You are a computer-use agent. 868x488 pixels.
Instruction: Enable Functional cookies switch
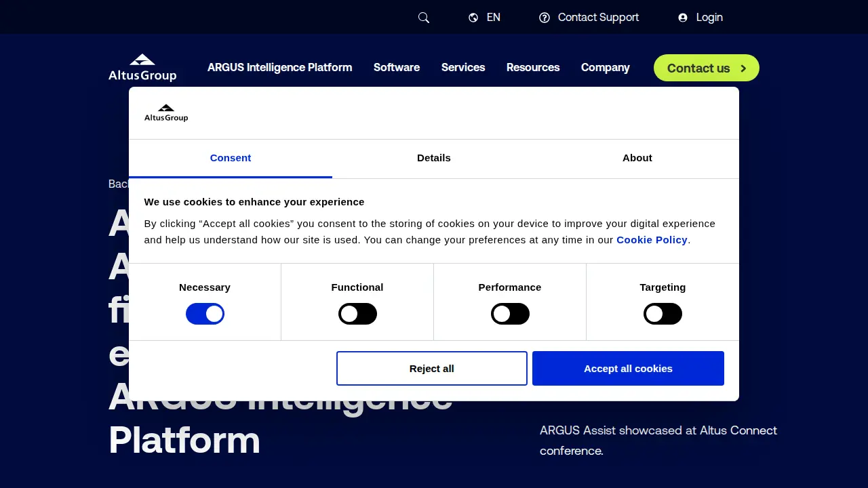(x=357, y=314)
